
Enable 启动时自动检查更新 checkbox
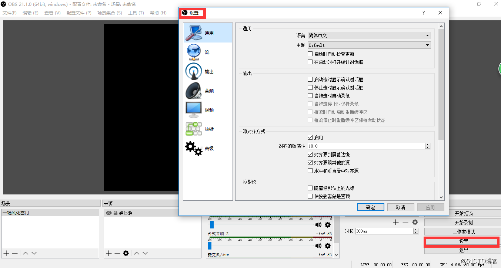pyautogui.click(x=310, y=54)
